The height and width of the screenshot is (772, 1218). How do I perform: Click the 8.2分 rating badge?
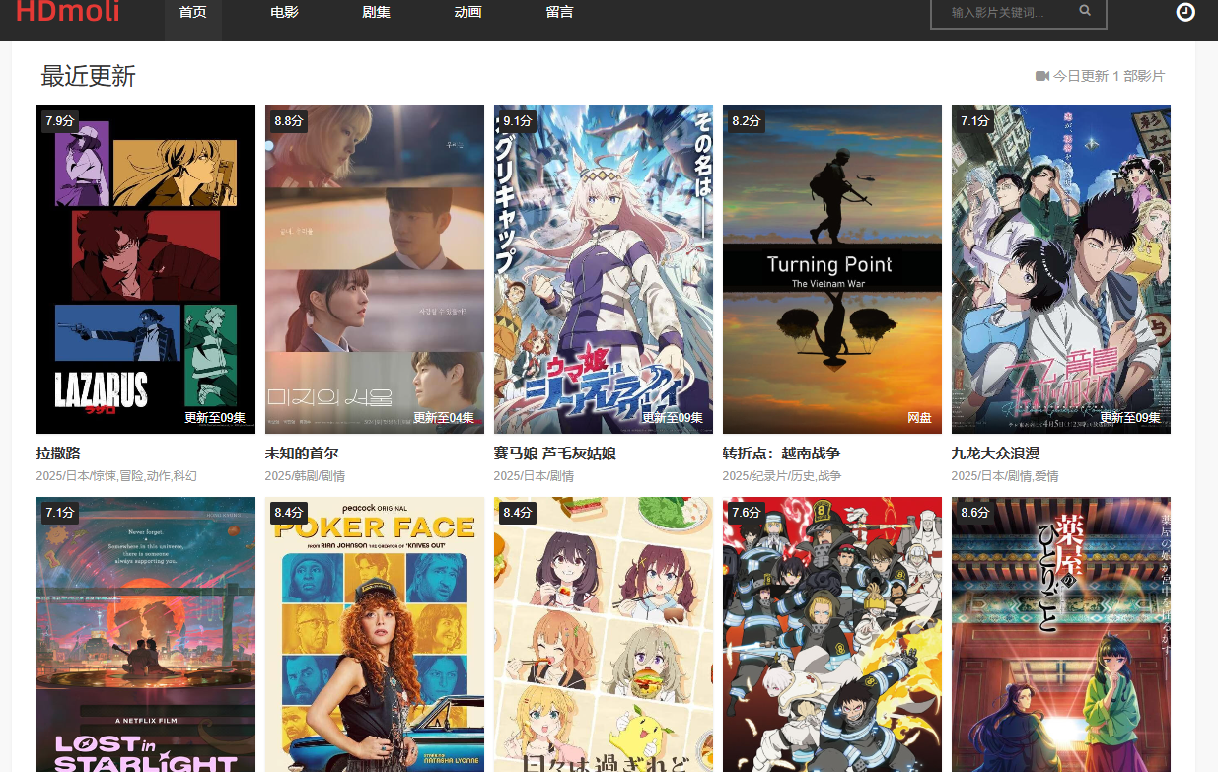(x=747, y=121)
